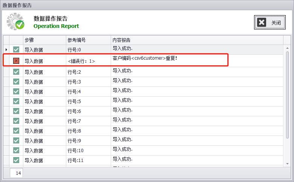The width and height of the screenshot is (294, 182).
Task: Click the gear with checkmark report icon
Action: 15,22
